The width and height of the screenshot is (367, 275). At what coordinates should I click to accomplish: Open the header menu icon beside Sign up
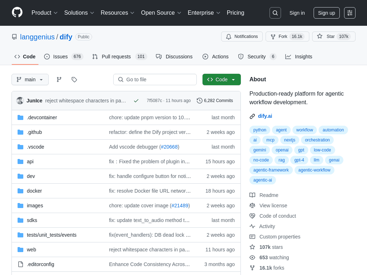[x=350, y=13]
